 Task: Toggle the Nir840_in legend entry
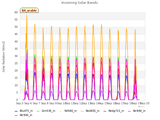pos(137,111)
